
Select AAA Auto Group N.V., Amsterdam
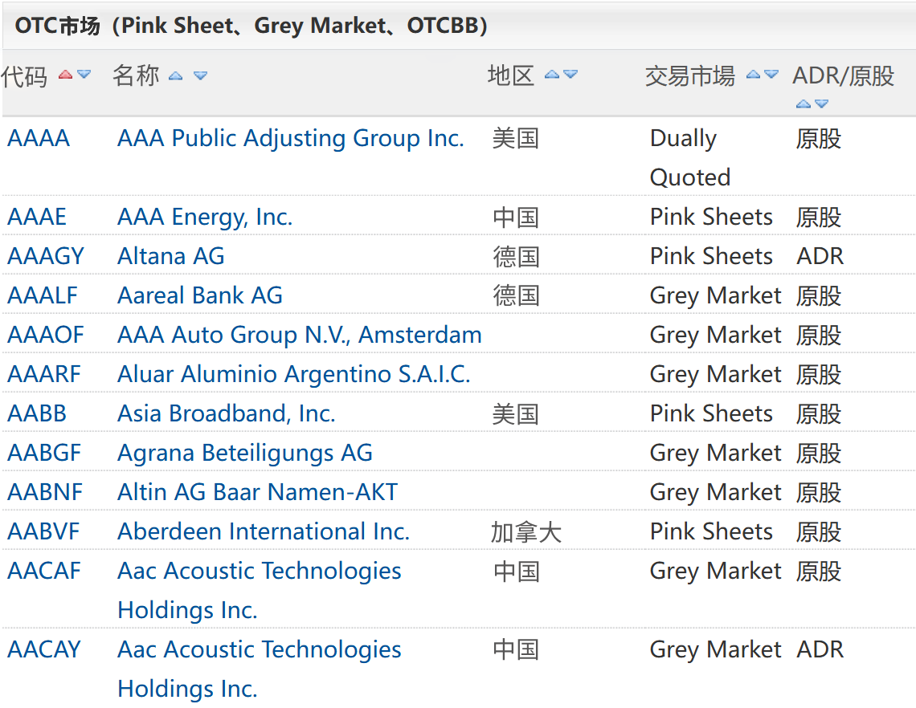[299, 335]
